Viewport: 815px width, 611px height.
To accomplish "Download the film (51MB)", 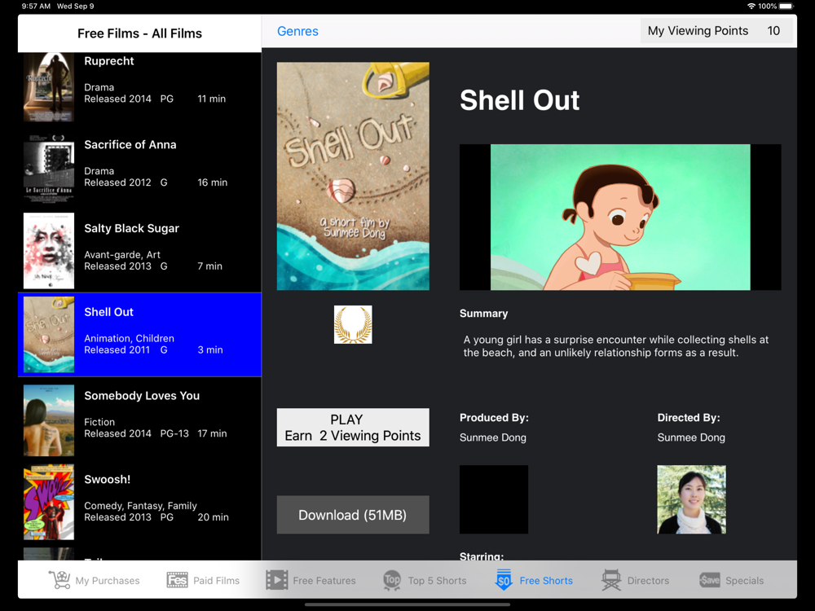I will (353, 515).
